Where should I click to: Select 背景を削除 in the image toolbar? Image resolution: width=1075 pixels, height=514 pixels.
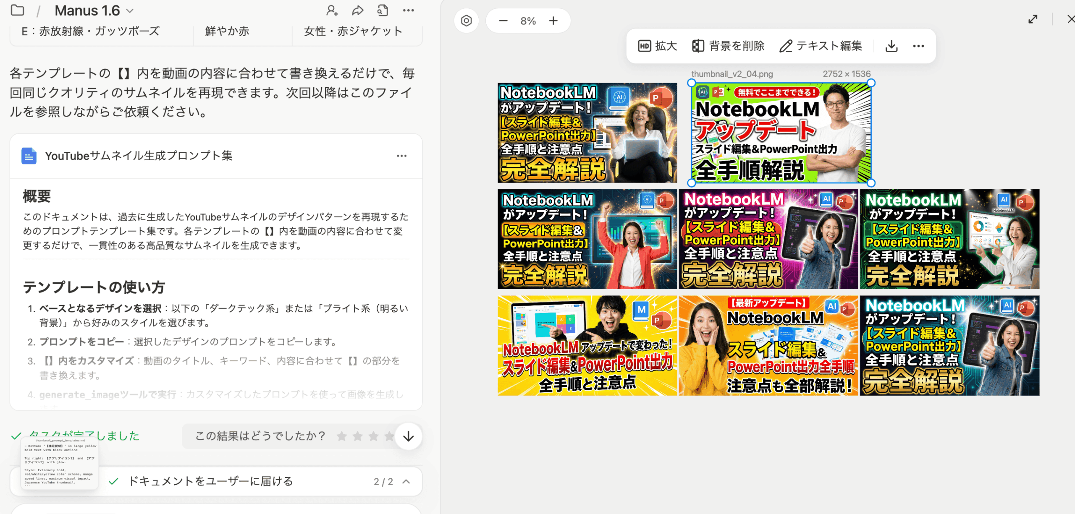[x=728, y=46]
